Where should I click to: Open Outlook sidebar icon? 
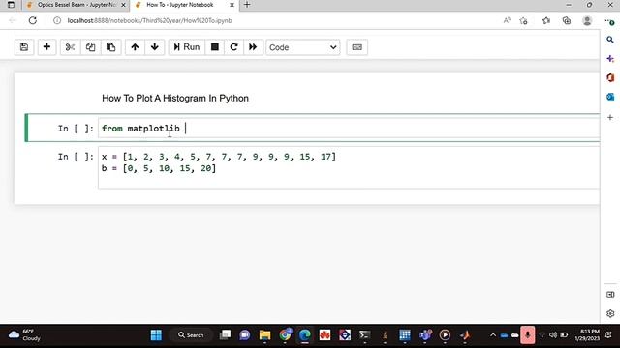coord(610,97)
